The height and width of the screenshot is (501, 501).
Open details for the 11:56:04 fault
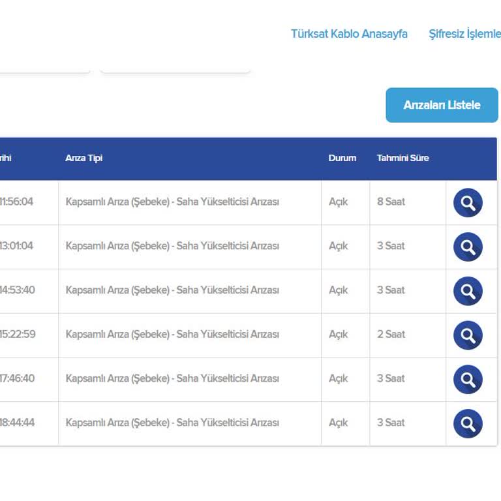click(468, 203)
